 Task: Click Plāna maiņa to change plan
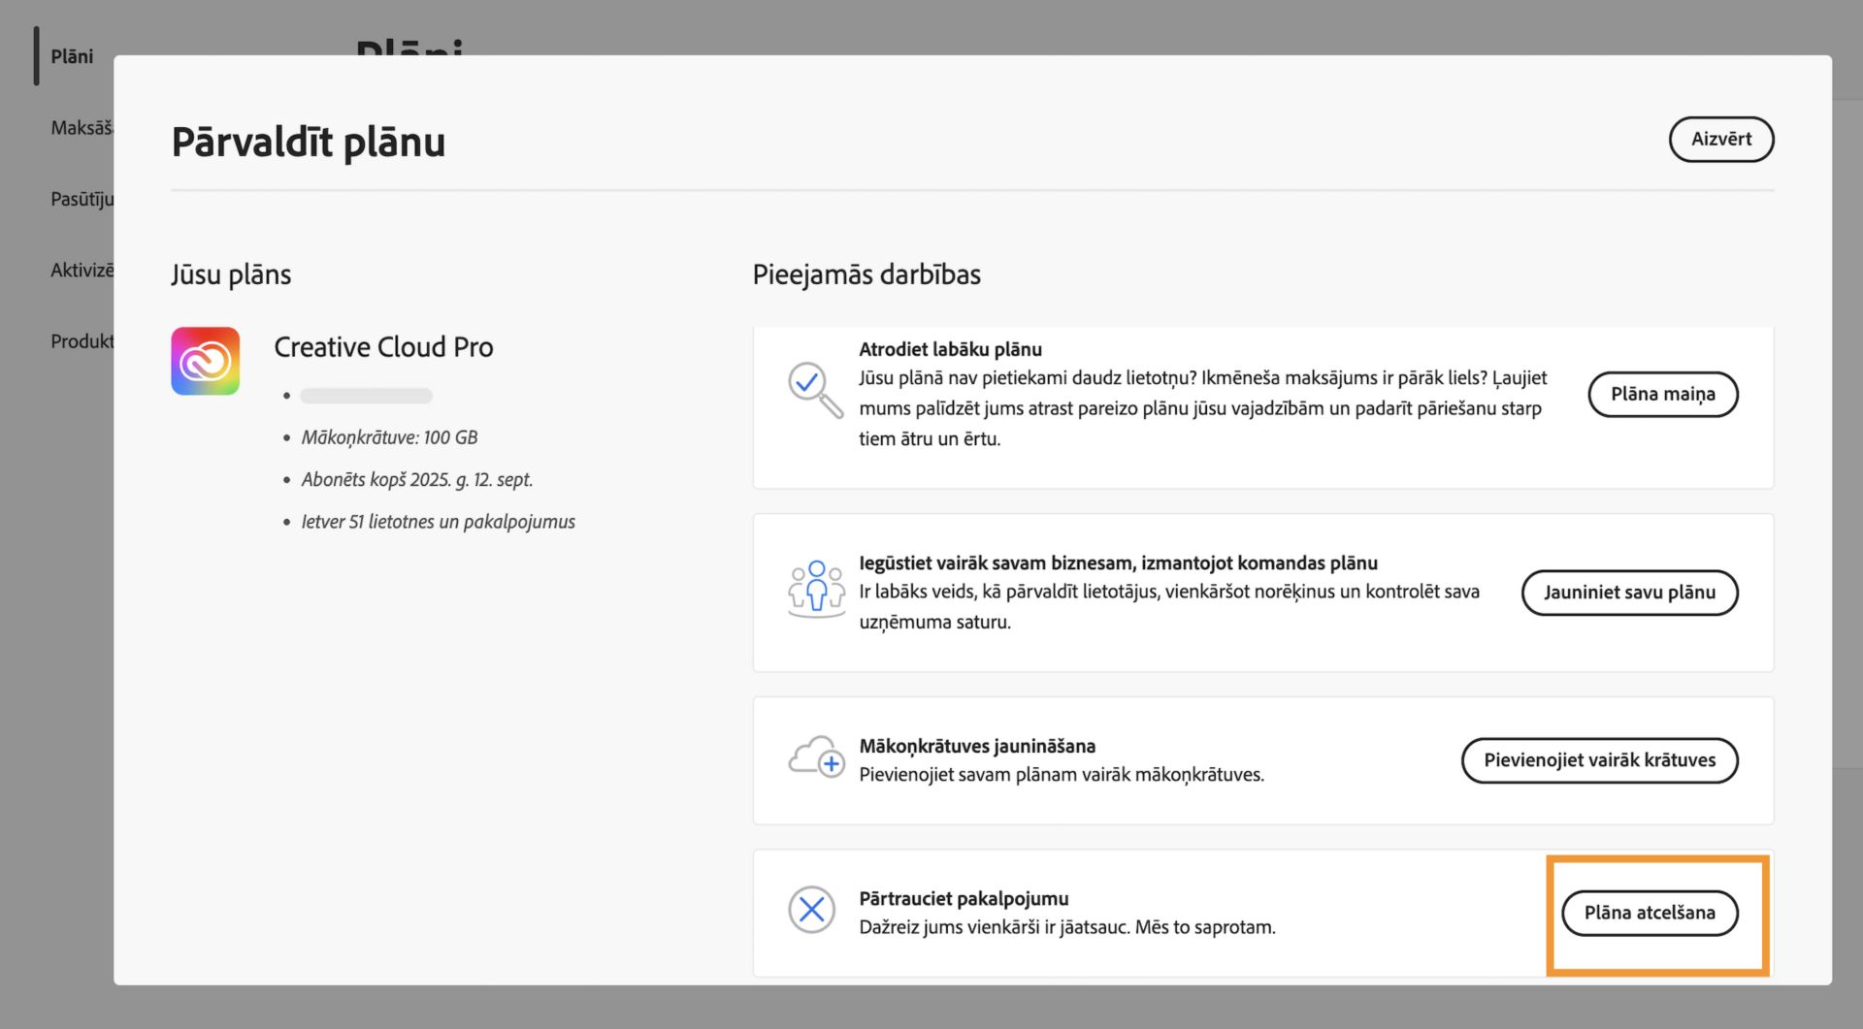click(x=1662, y=394)
